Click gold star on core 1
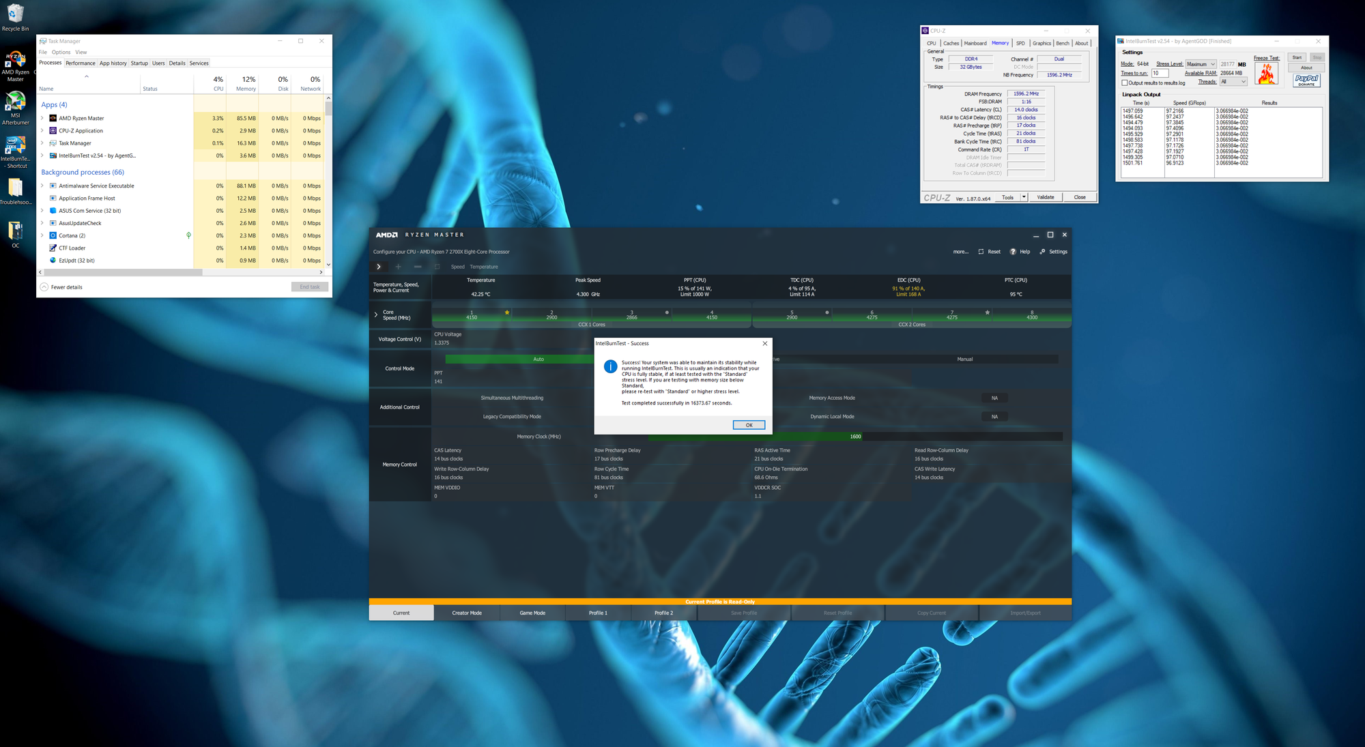This screenshot has height=747, width=1365. pyautogui.click(x=507, y=312)
